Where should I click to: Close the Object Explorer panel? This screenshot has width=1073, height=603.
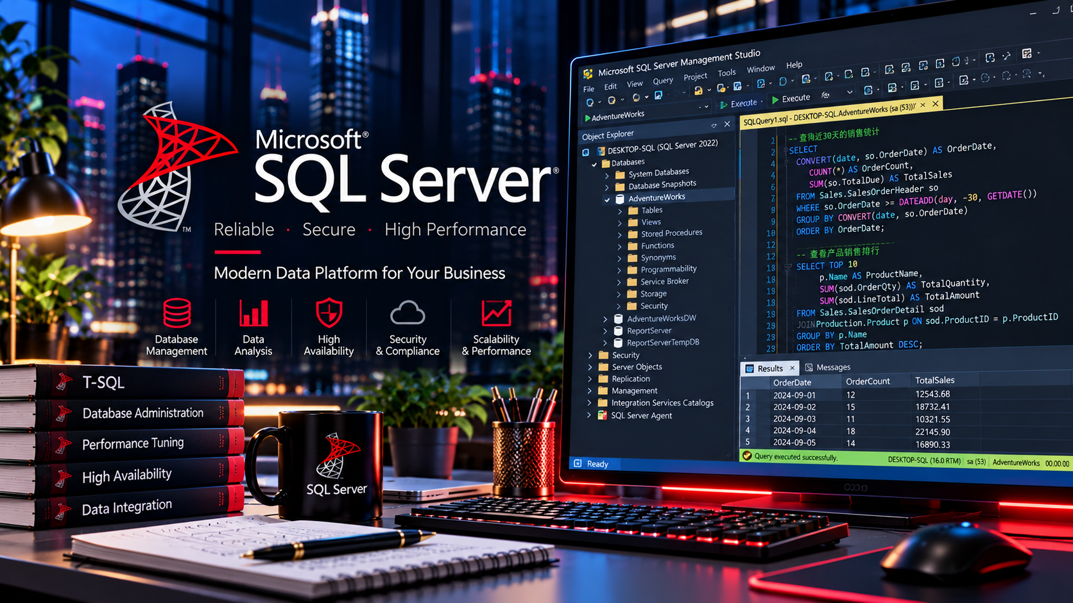tap(727, 124)
